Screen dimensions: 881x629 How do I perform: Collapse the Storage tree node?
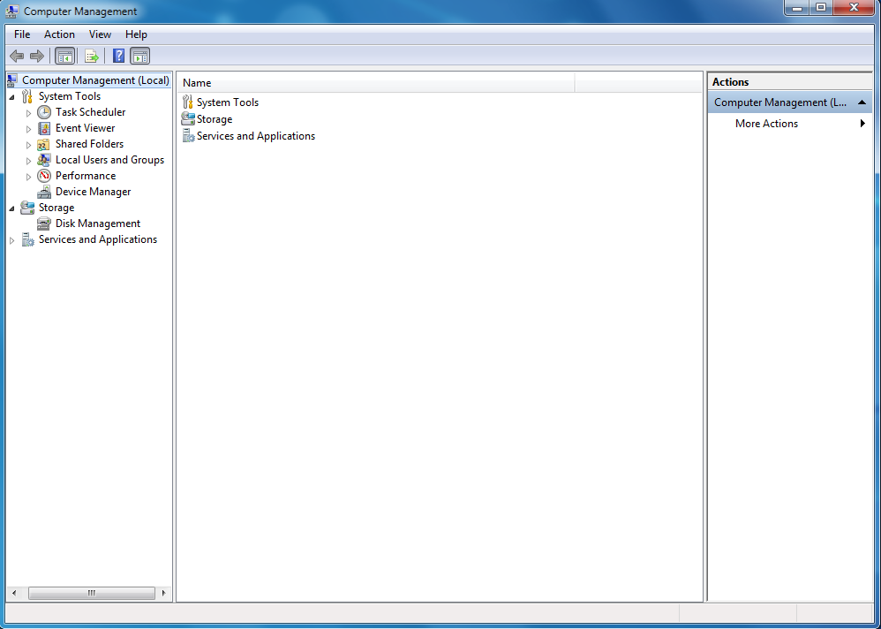11,209
